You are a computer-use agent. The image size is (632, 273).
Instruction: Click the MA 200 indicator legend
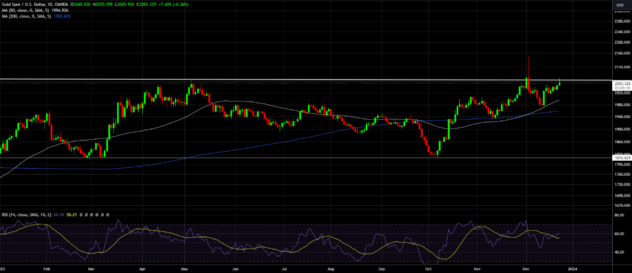click(x=26, y=17)
